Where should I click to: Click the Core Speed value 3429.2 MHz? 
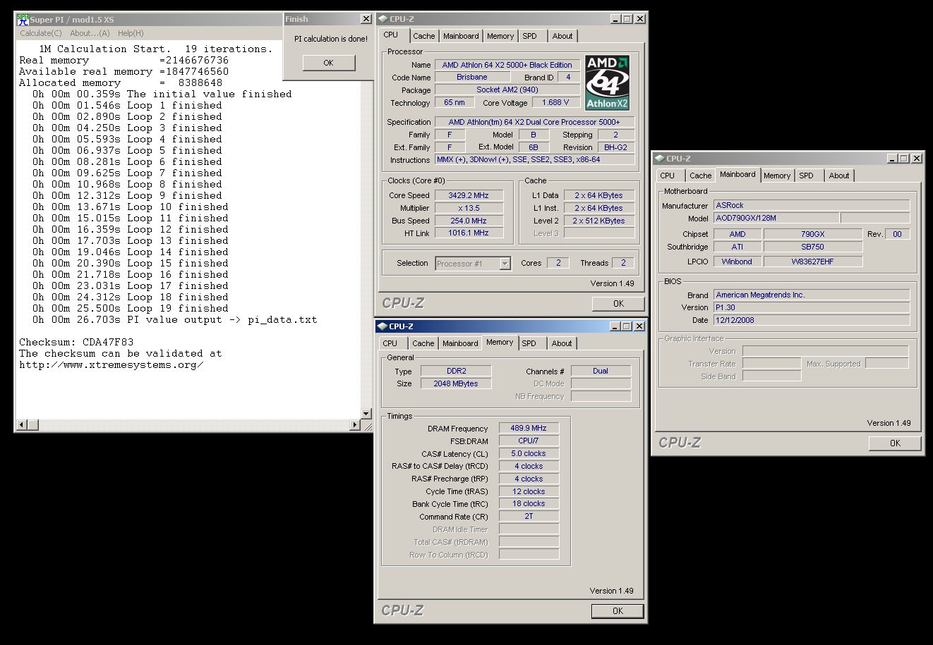tap(469, 195)
